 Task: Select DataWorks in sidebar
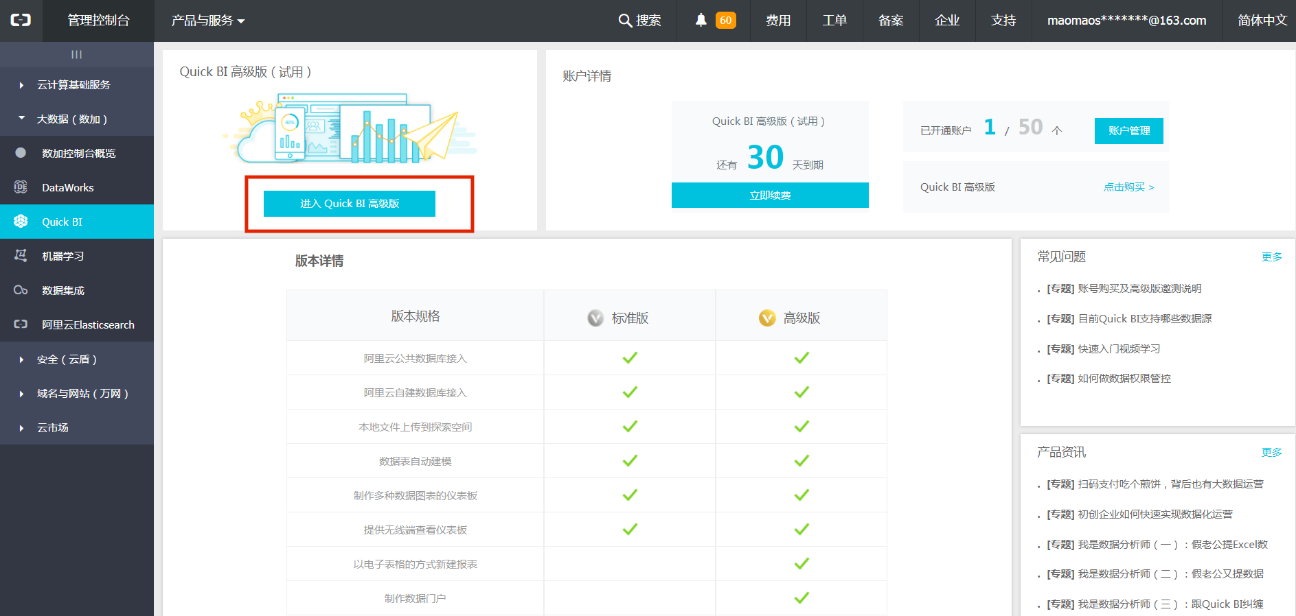click(77, 187)
